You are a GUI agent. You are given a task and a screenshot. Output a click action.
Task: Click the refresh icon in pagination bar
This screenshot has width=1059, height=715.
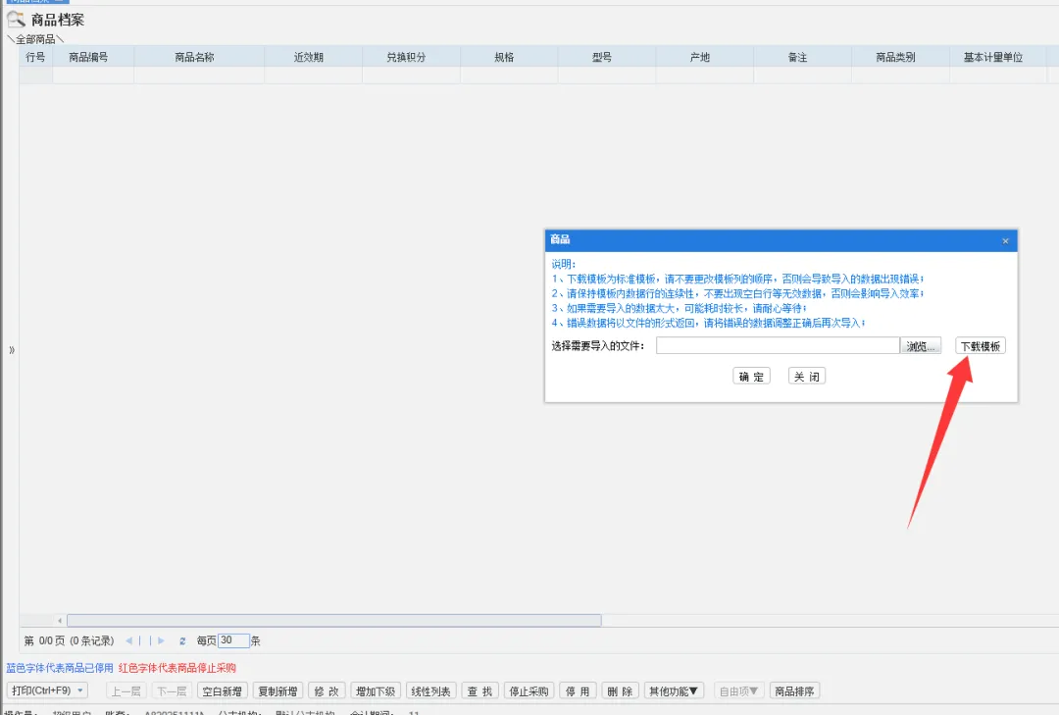tap(182, 640)
